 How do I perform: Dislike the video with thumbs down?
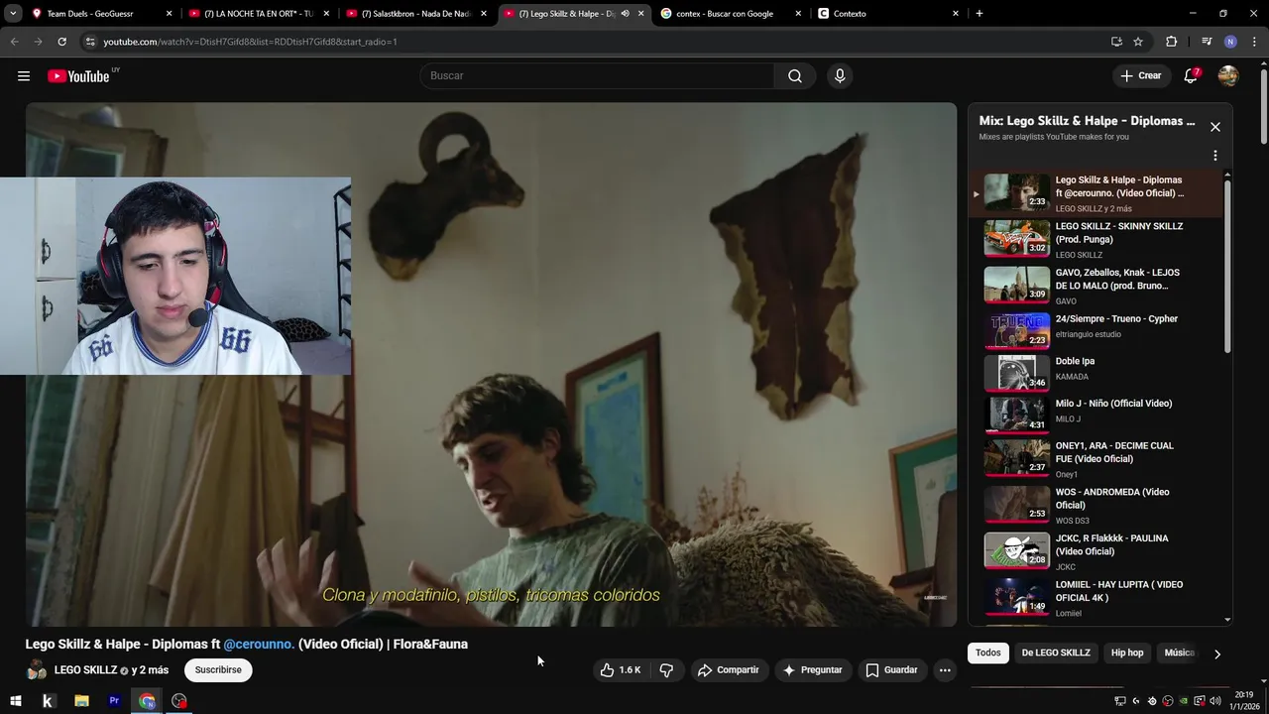tap(666, 670)
